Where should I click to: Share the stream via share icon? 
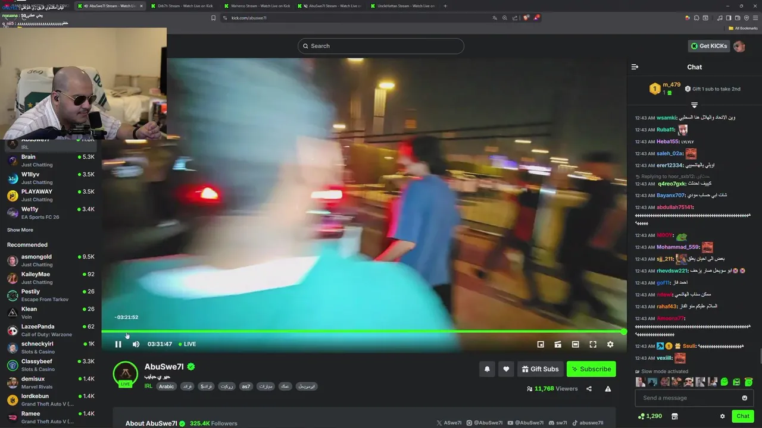(x=589, y=389)
